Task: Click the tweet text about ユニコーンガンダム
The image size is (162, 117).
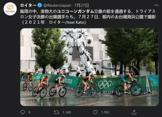Action: coord(88,17)
